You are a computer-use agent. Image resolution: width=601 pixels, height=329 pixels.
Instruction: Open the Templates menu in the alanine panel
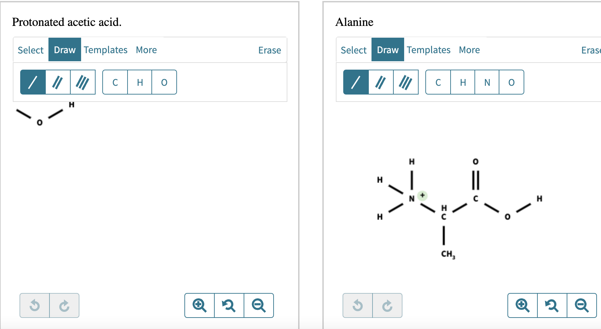click(x=428, y=50)
